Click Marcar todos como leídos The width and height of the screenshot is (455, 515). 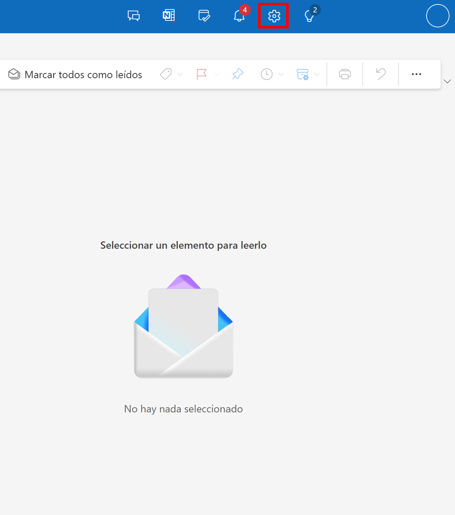click(x=75, y=74)
